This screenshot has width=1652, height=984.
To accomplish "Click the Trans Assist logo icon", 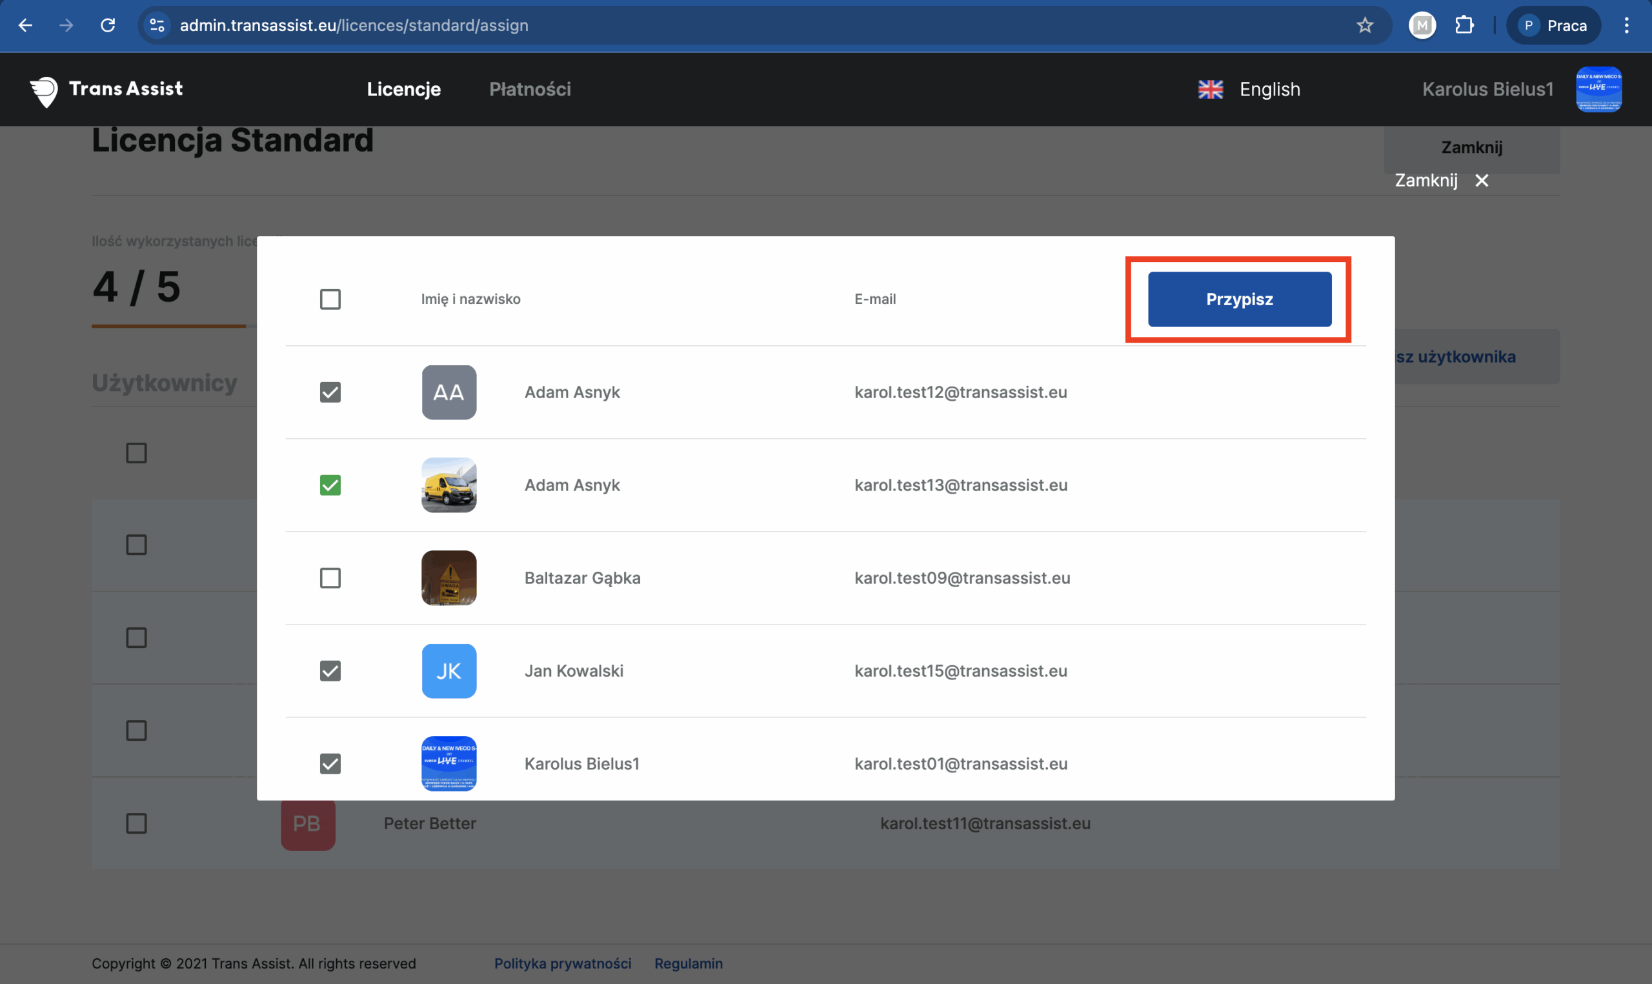I will click(45, 90).
